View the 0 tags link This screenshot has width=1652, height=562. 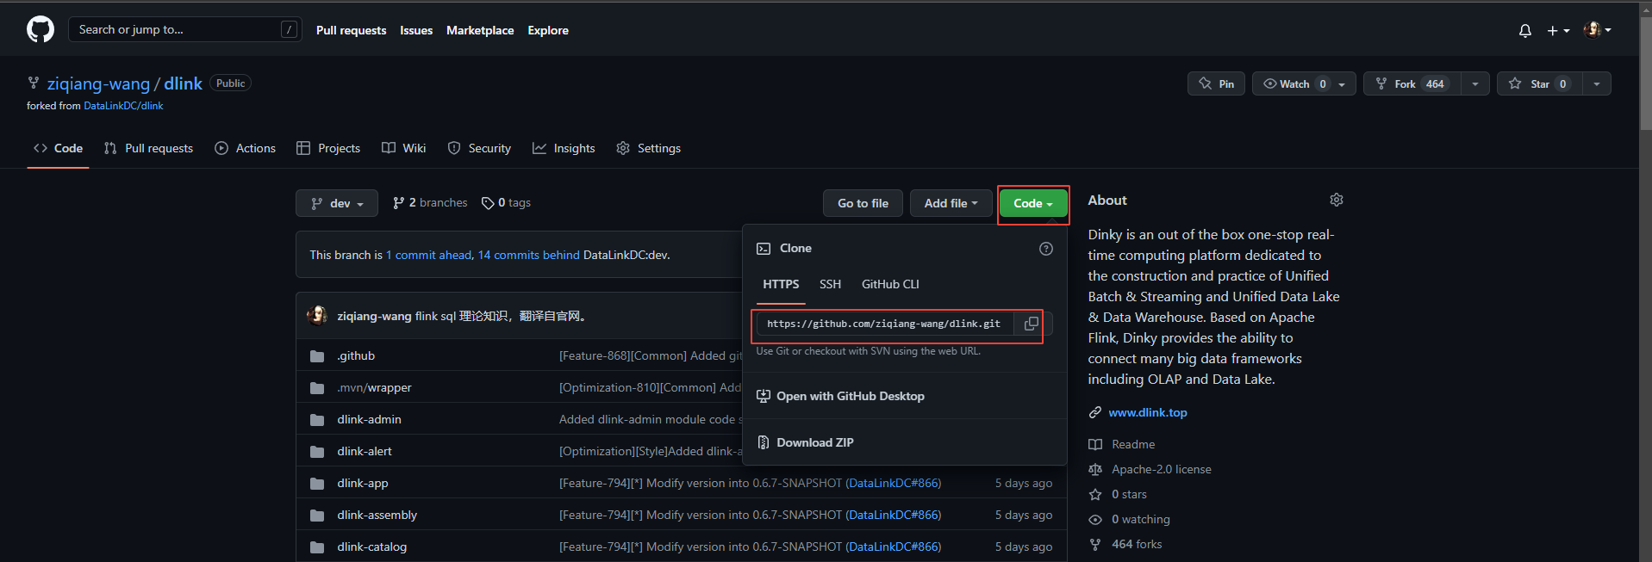point(507,203)
